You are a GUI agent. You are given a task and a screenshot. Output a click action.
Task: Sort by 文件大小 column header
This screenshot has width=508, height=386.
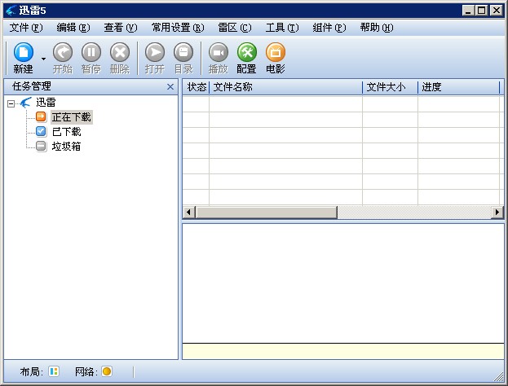tap(390, 87)
